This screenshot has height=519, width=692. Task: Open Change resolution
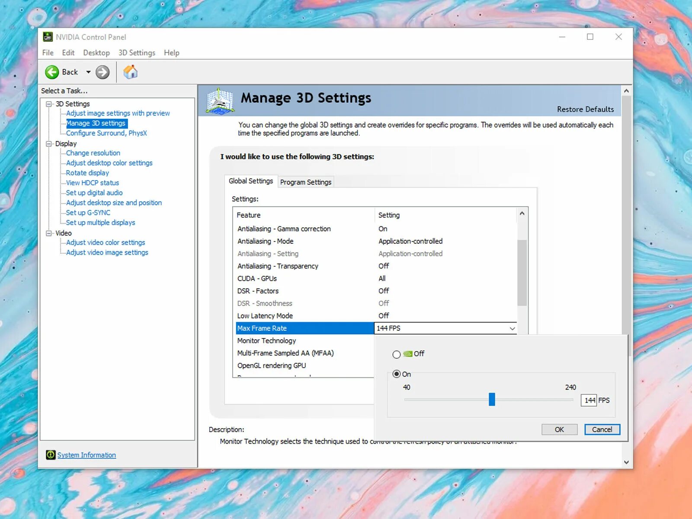point(93,153)
